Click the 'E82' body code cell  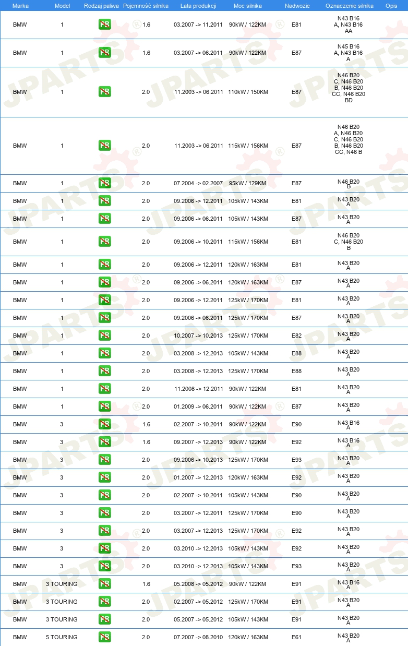point(296,336)
